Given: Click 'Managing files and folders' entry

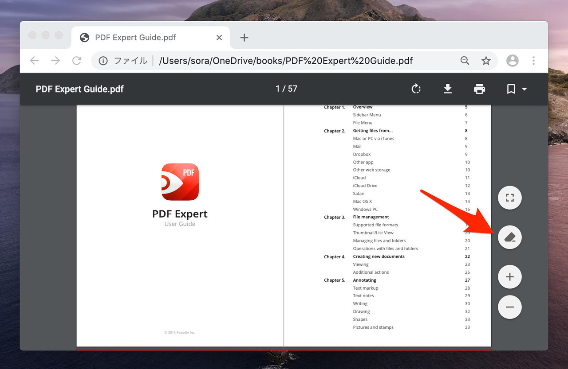Looking at the screenshot, I should pos(379,241).
